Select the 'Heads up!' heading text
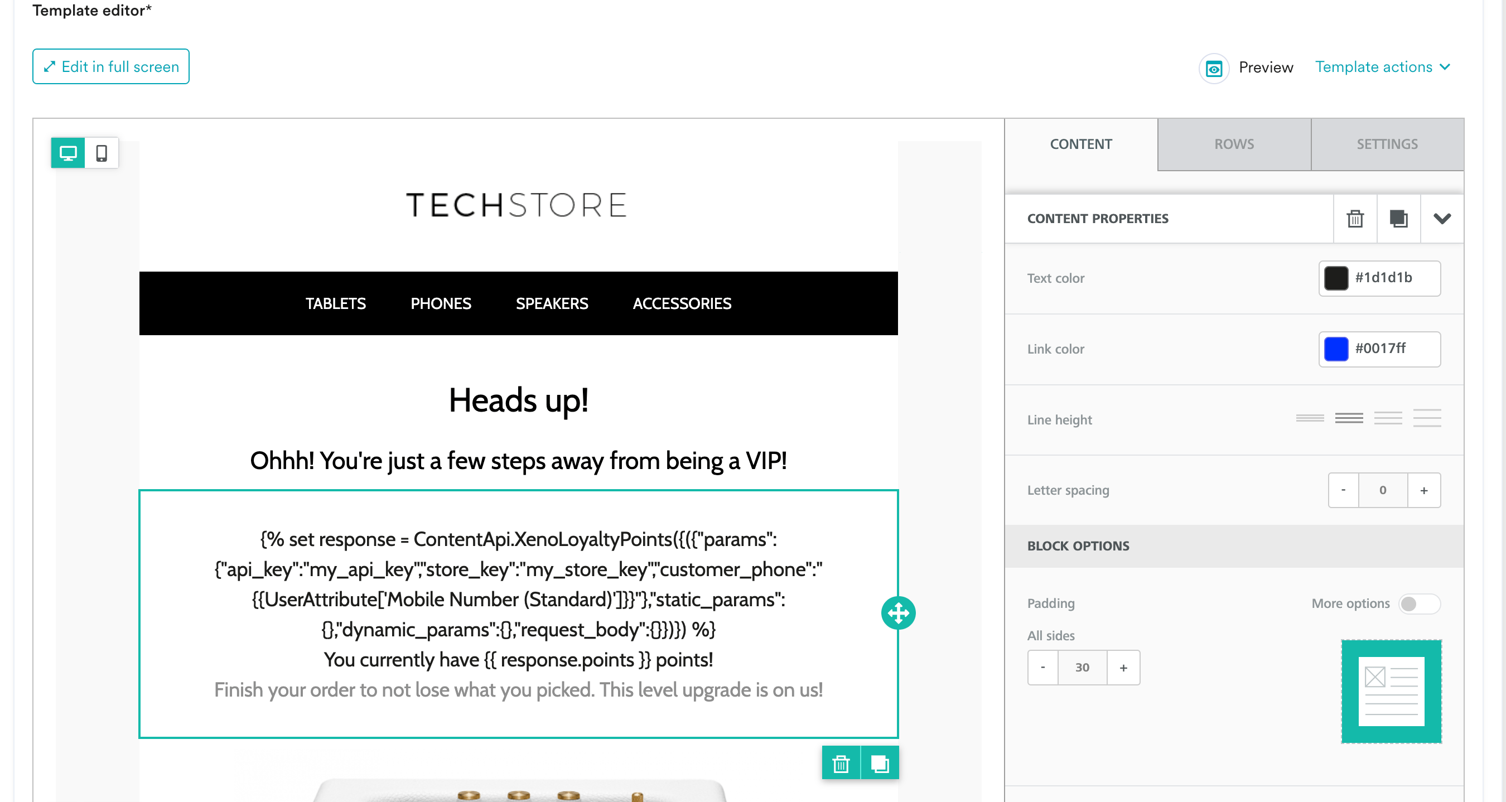Image resolution: width=1506 pixels, height=802 pixels. click(519, 400)
